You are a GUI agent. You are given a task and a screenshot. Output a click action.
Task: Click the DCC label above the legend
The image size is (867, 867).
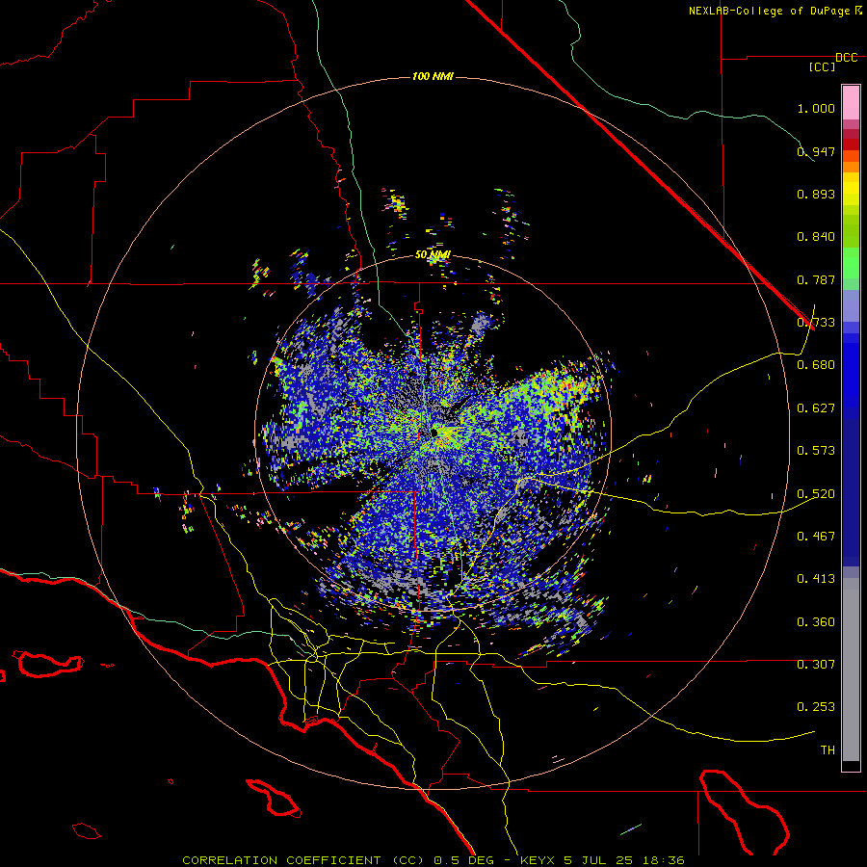click(846, 58)
